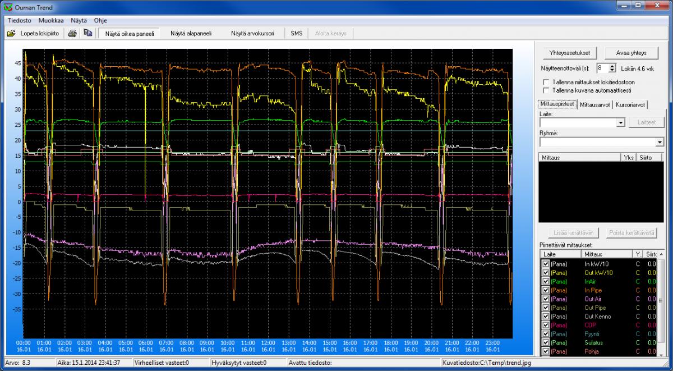
Task: Click the Yhteysasetukset button
Action: pos(570,53)
